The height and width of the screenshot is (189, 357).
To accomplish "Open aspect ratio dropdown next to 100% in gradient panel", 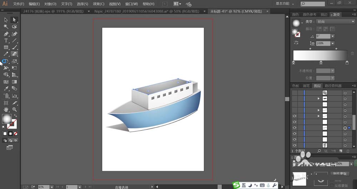I will 333,43.
